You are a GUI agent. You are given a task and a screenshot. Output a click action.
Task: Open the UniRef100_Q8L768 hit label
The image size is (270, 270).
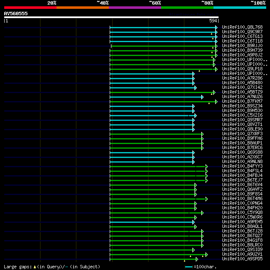tap(242, 27)
